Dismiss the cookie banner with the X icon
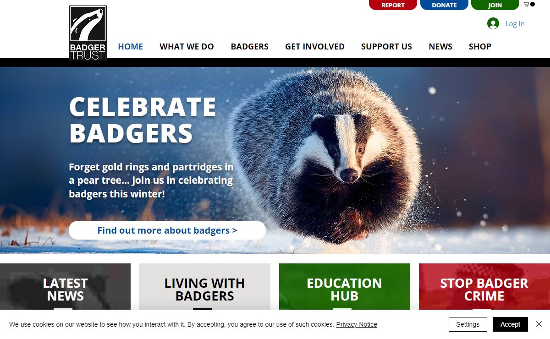This screenshot has height=339, width=550. pyautogui.click(x=539, y=324)
